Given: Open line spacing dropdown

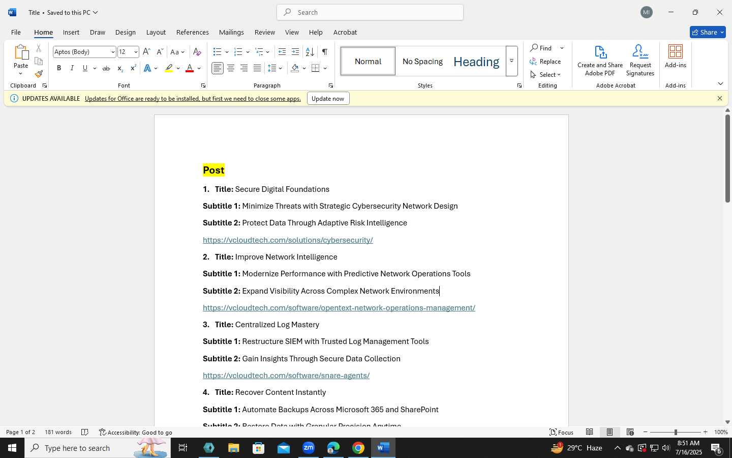Looking at the screenshot, I should coord(275,68).
